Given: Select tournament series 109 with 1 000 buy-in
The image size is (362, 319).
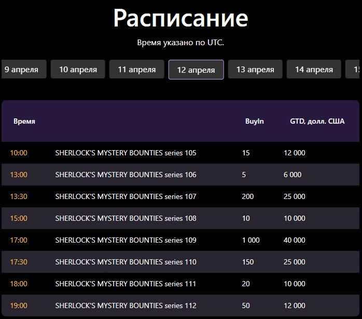Looking at the screenshot, I should [126, 240].
